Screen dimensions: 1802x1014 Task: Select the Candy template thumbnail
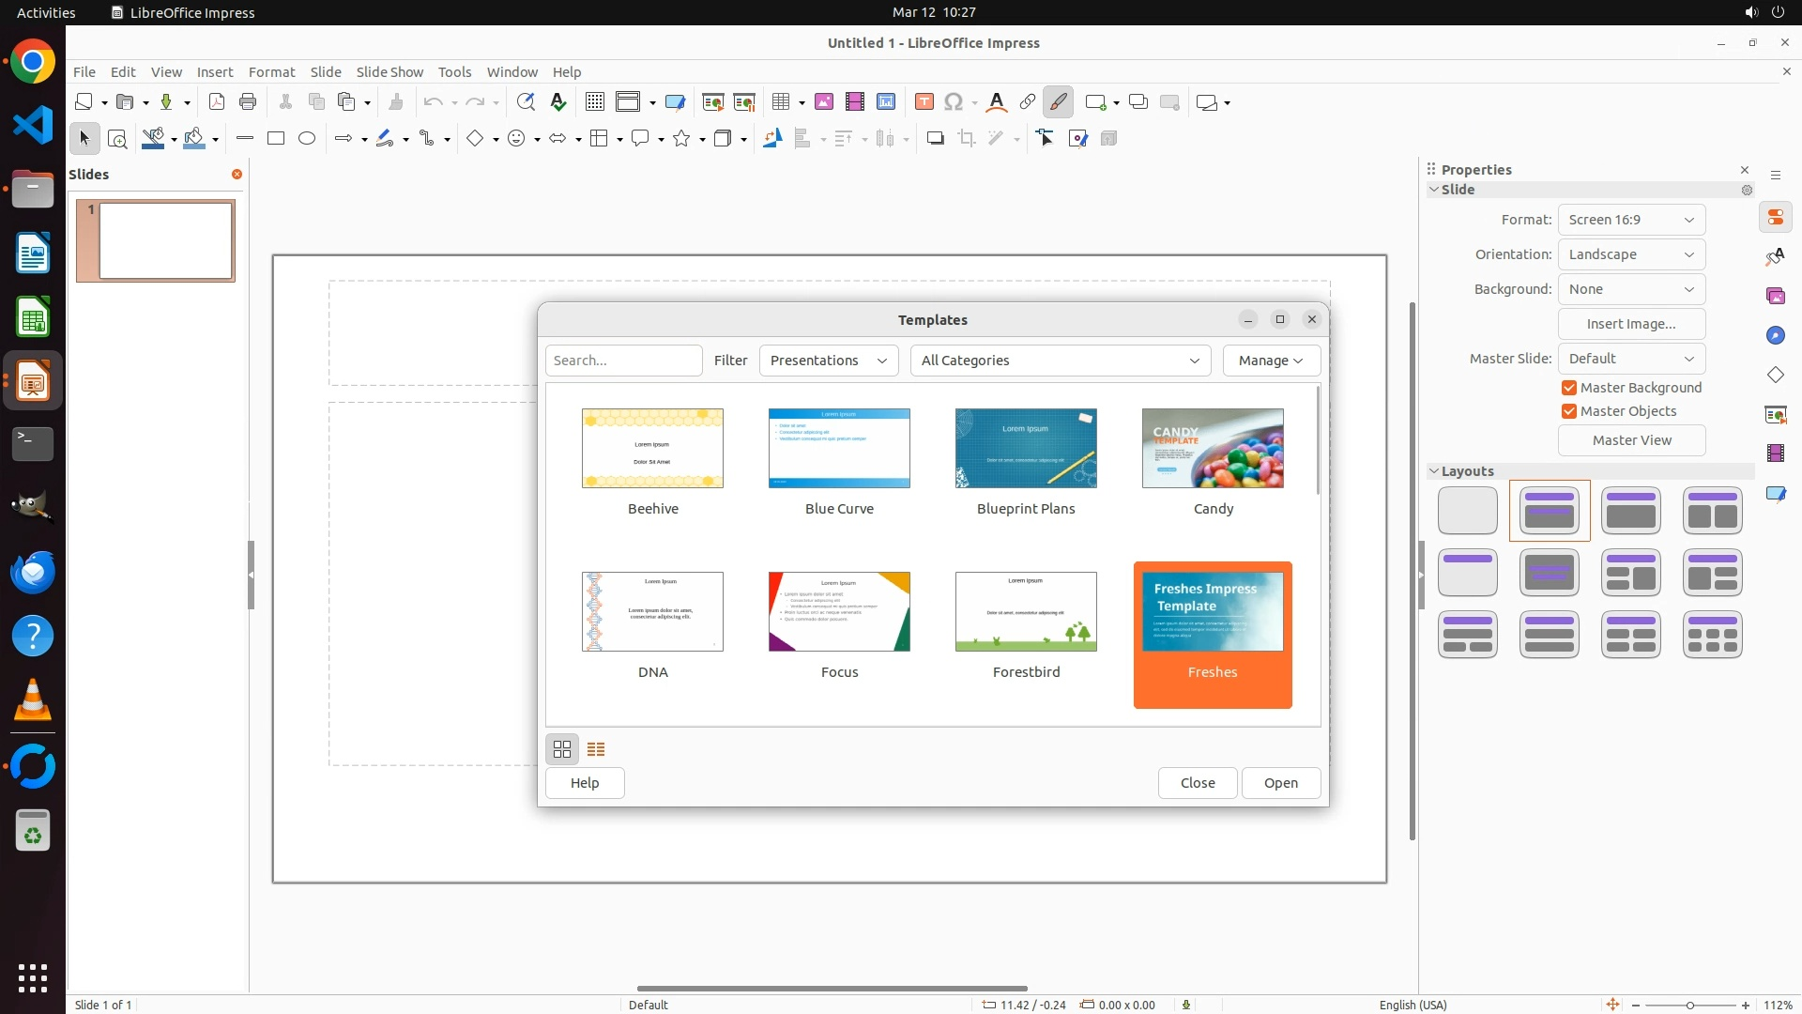pyautogui.click(x=1213, y=449)
